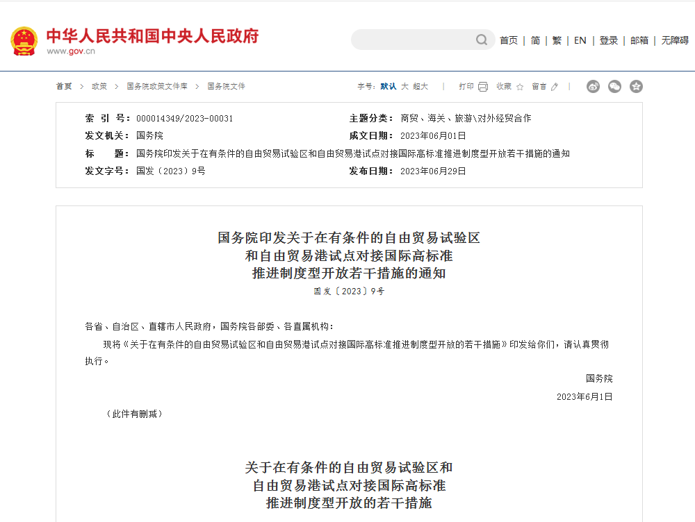695x522 pixels.
Task: Click the star icon next to 收藏
Action: [520, 87]
